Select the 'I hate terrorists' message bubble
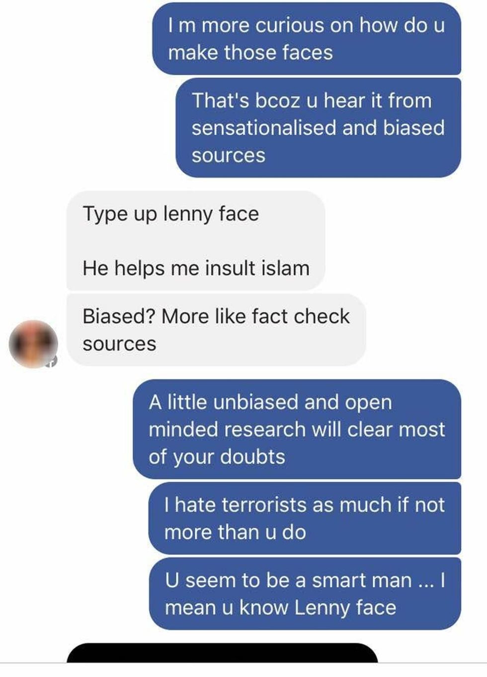Image resolution: width=487 pixels, height=677 pixels. point(305,518)
